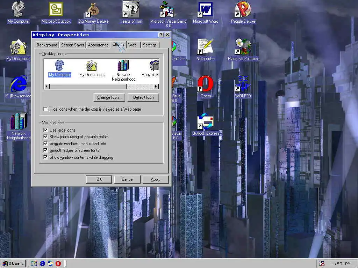Close the Display Properties dialog

[167, 35]
